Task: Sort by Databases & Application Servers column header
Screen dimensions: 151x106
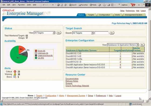Action: click(x=81, y=50)
